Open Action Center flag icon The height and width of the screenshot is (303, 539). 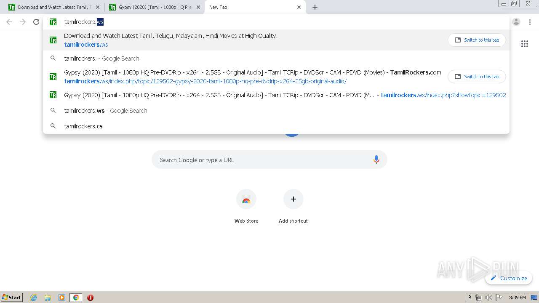coord(499,298)
